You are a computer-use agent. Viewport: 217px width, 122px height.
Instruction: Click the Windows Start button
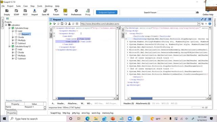click(4, 119)
